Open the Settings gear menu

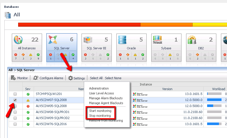click(x=76, y=78)
